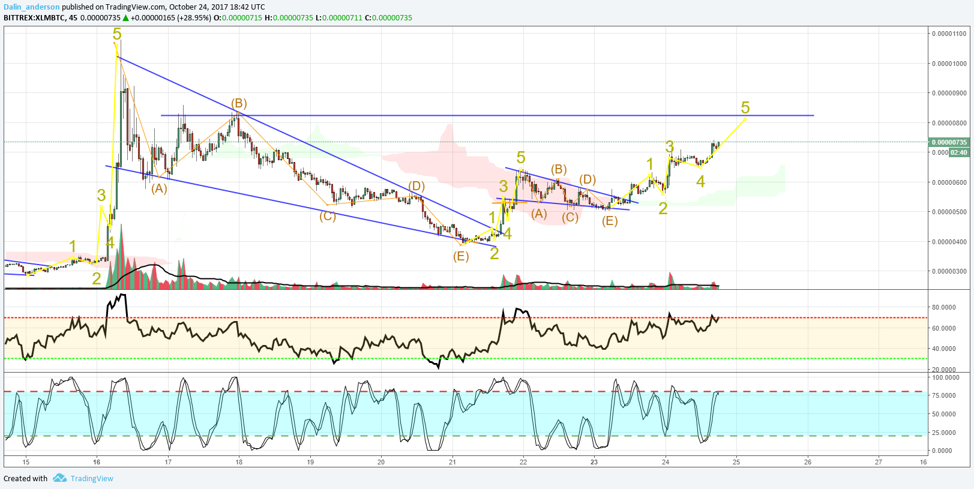This screenshot has width=974, height=489.
Task: Click the 0.00000400 price axis label
Action: pos(949,242)
